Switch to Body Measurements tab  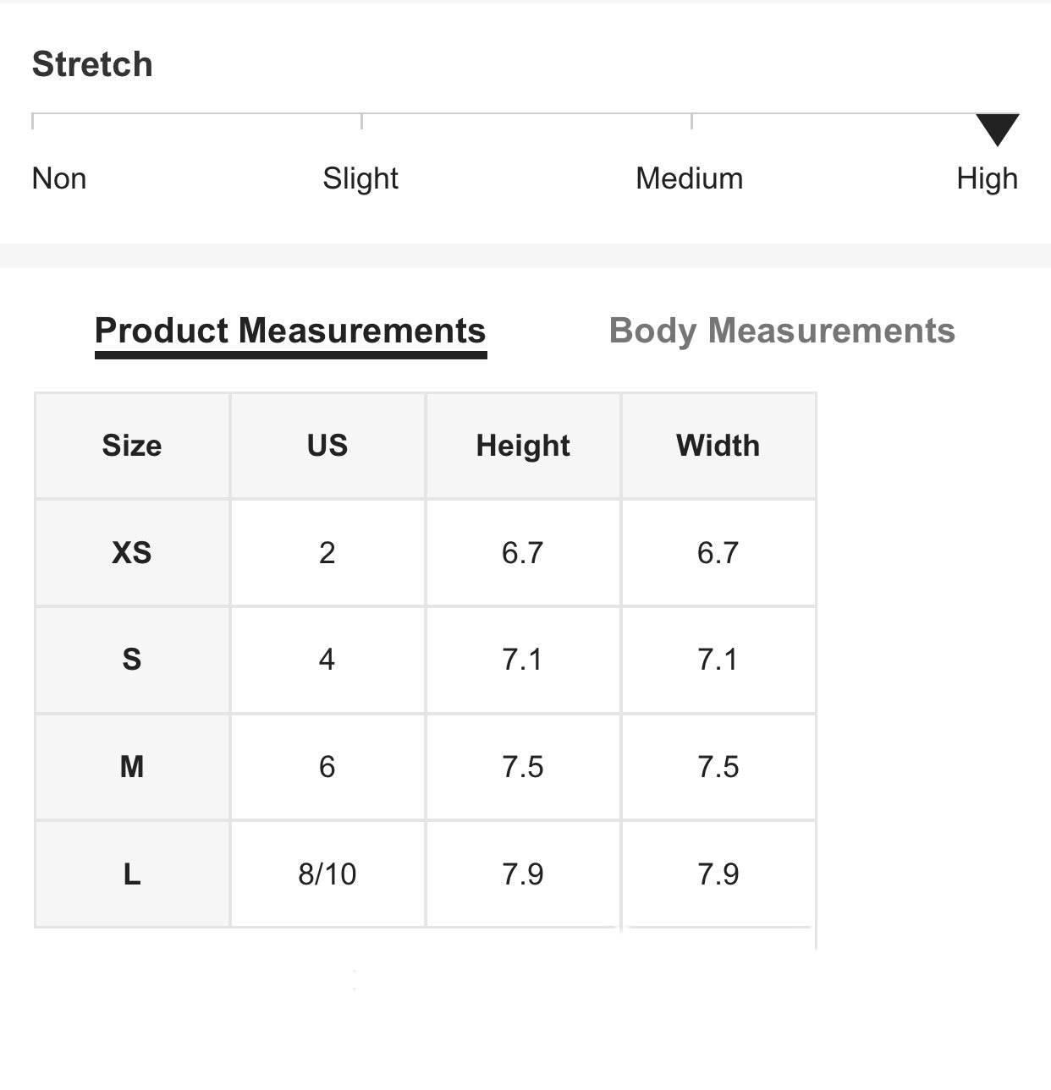[782, 331]
